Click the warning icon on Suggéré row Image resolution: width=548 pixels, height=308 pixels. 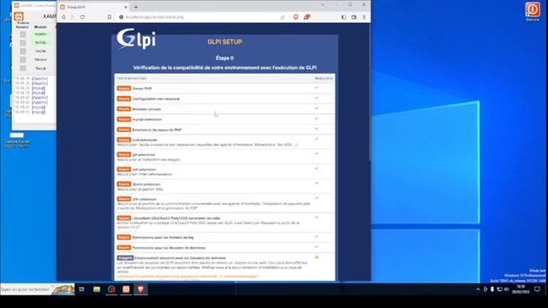[x=317, y=257]
